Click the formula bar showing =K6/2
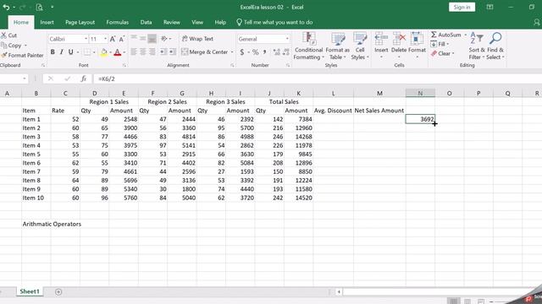Viewport: 542px width, 304px height. 318,79
